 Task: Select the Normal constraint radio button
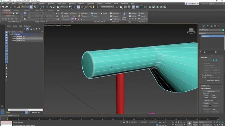211,97
